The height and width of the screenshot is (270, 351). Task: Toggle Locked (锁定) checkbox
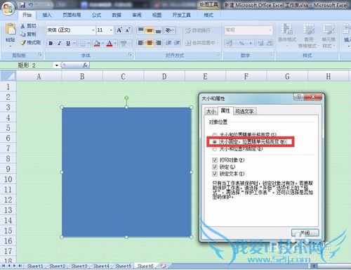click(215, 167)
